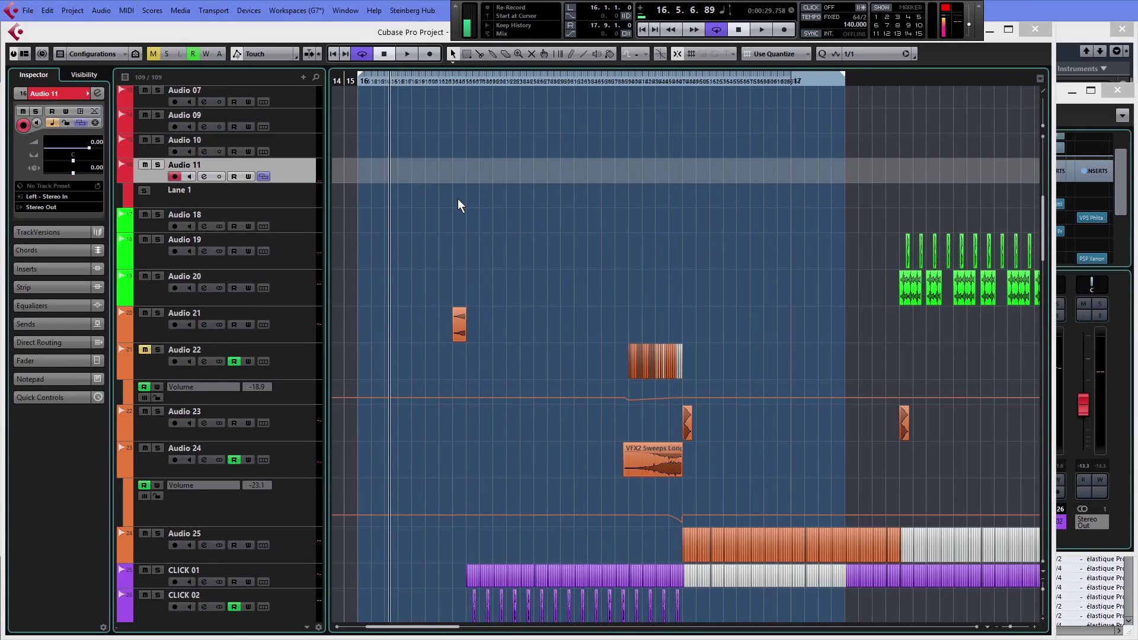Open the MIDI menu in menu bar
Screen dimensions: 1138x640
pyautogui.click(x=127, y=10)
